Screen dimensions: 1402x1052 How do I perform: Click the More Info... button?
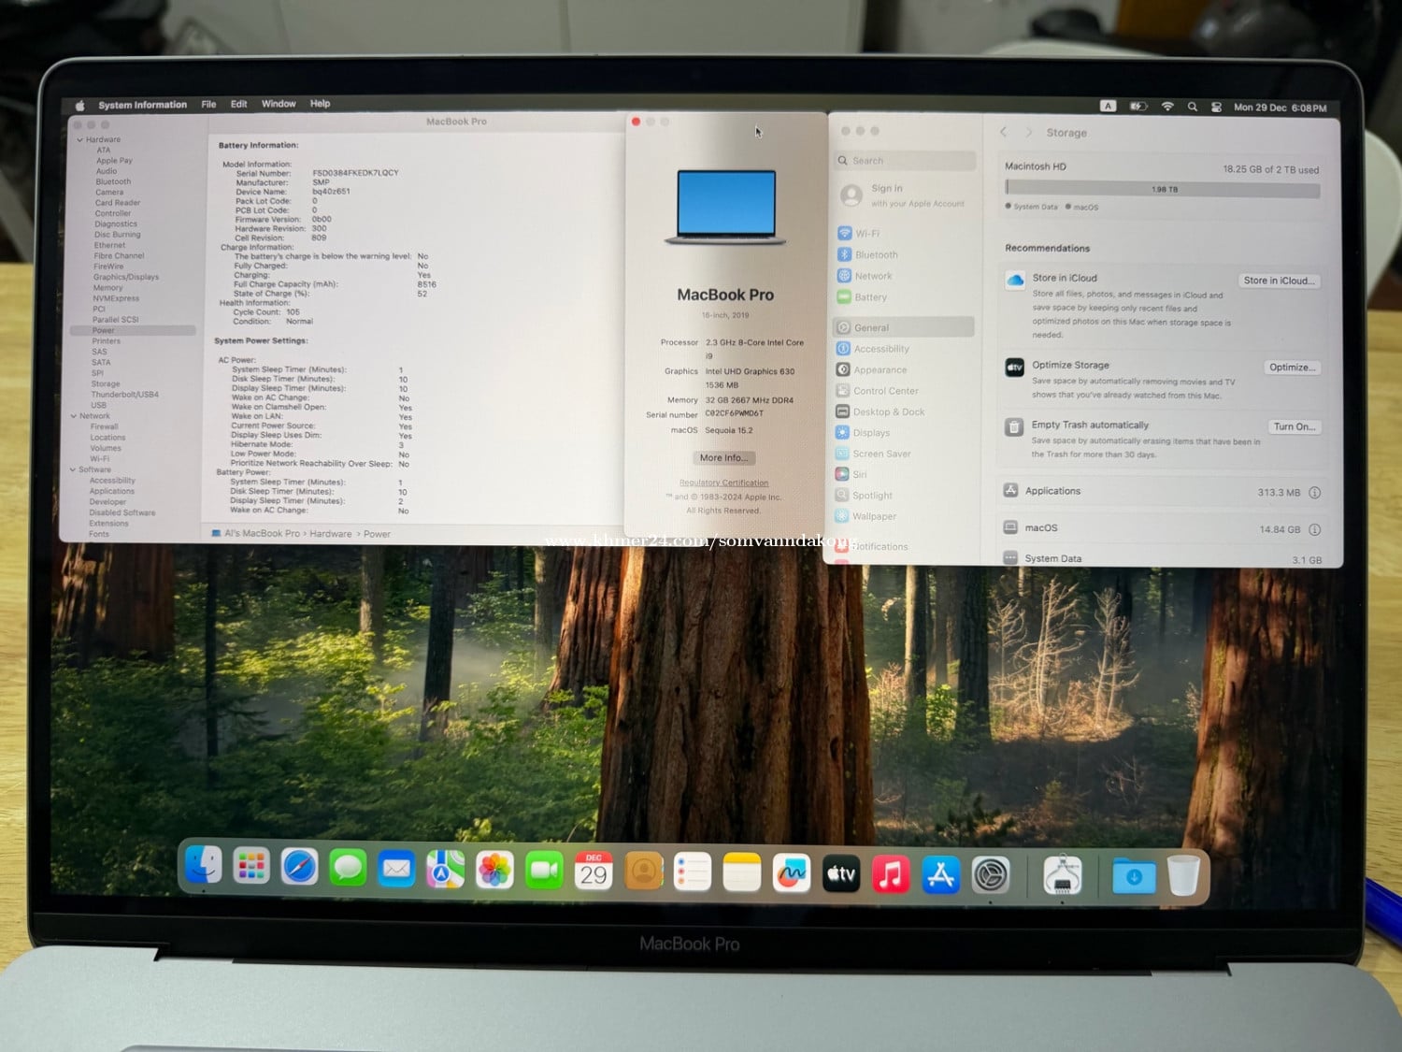pos(723,458)
